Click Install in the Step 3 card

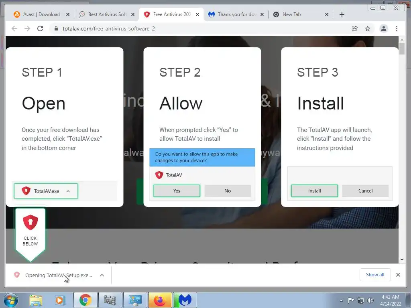coord(314,190)
